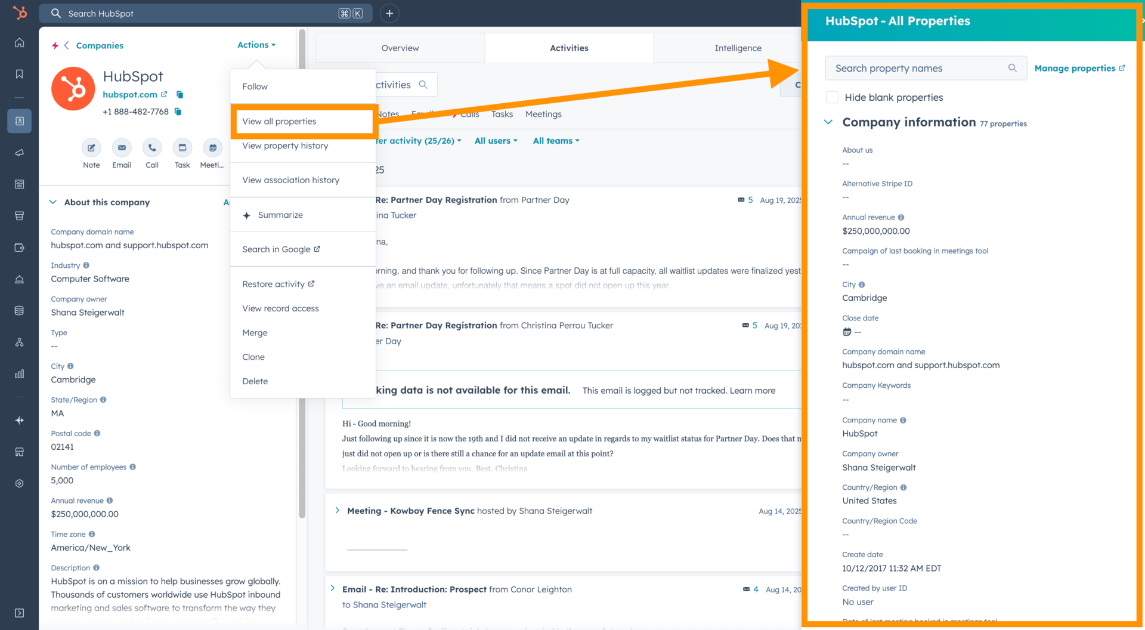
Task: Open the All users dropdown
Action: pyautogui.click(x=496, y=141)
